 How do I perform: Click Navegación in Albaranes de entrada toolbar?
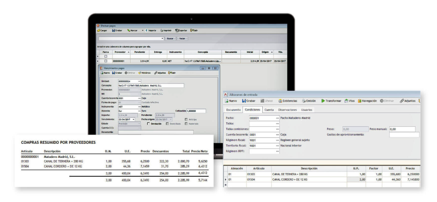(367, 101)
